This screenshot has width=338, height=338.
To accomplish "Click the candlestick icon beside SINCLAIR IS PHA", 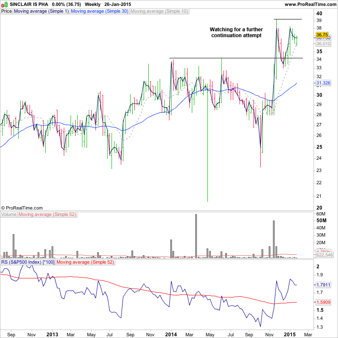I will click(5, 4).
